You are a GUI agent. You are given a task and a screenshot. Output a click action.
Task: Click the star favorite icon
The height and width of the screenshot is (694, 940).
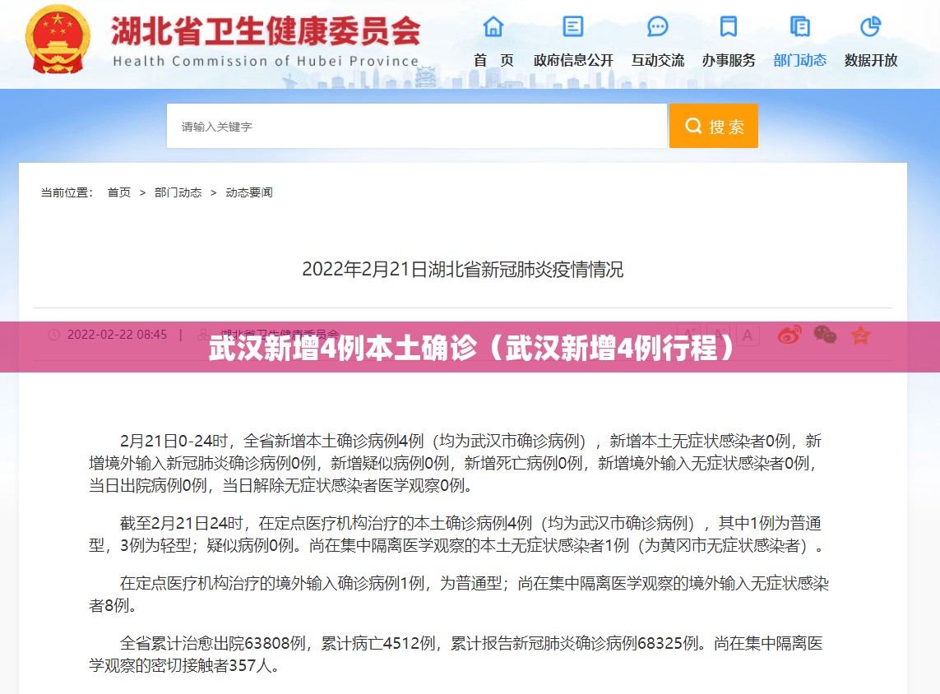tap(860, 335)
